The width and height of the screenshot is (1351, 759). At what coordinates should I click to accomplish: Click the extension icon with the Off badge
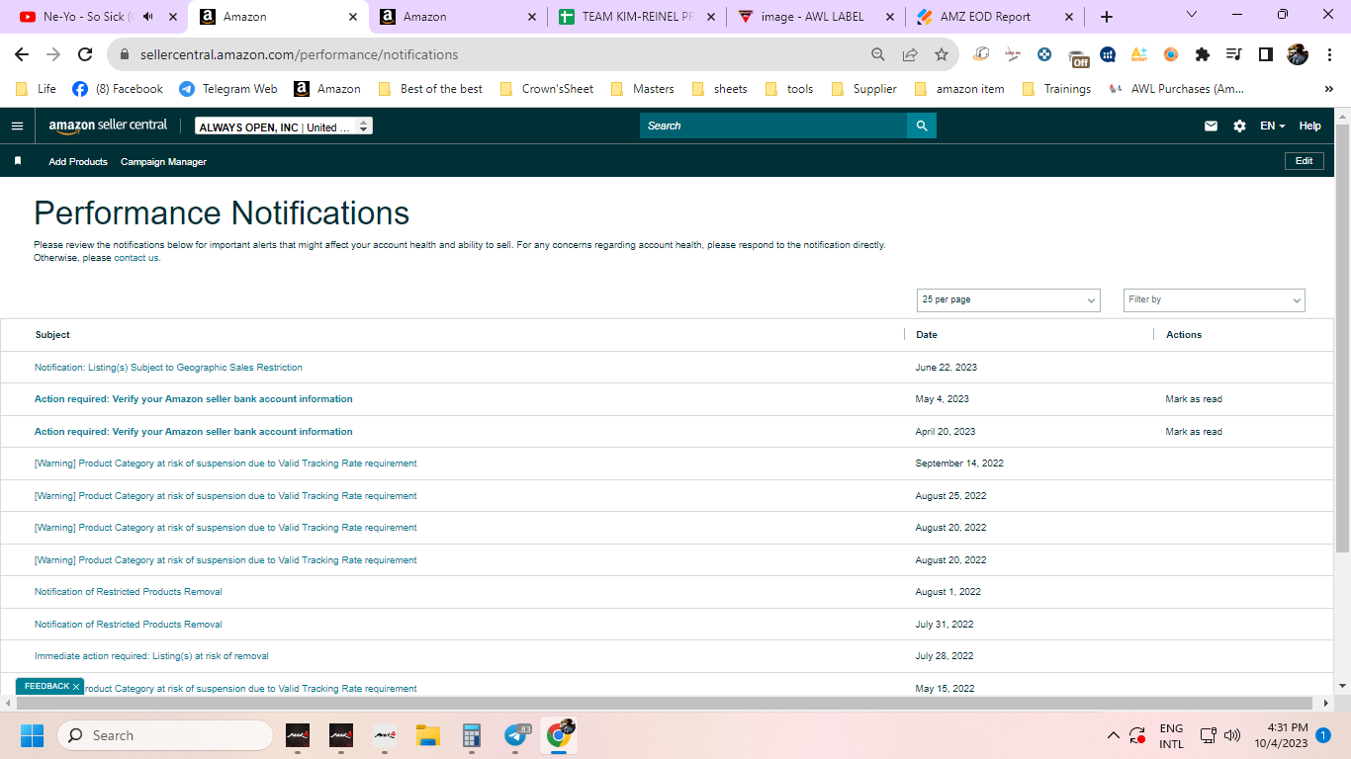pyautogui.click(x=1078, y=56)
